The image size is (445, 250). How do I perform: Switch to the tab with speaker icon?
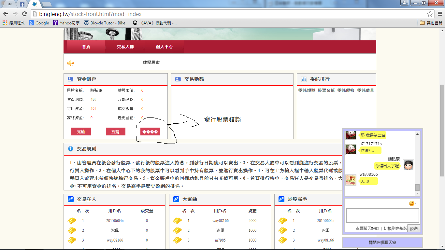pyautogui.click(x=10, y=4)
